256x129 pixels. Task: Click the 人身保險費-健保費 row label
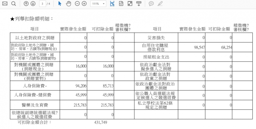[33, 95]
